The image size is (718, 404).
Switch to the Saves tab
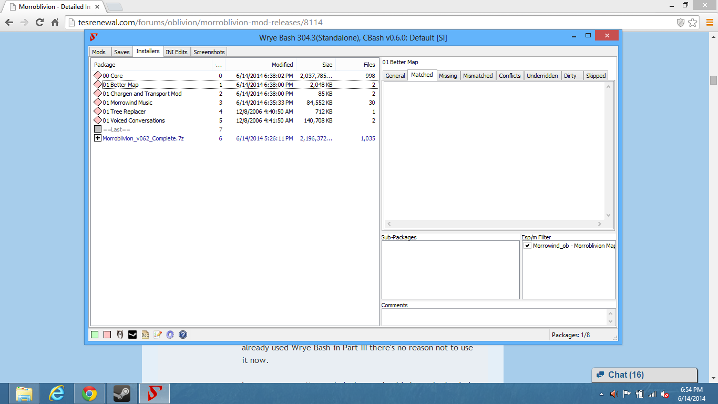pos(121,52)
